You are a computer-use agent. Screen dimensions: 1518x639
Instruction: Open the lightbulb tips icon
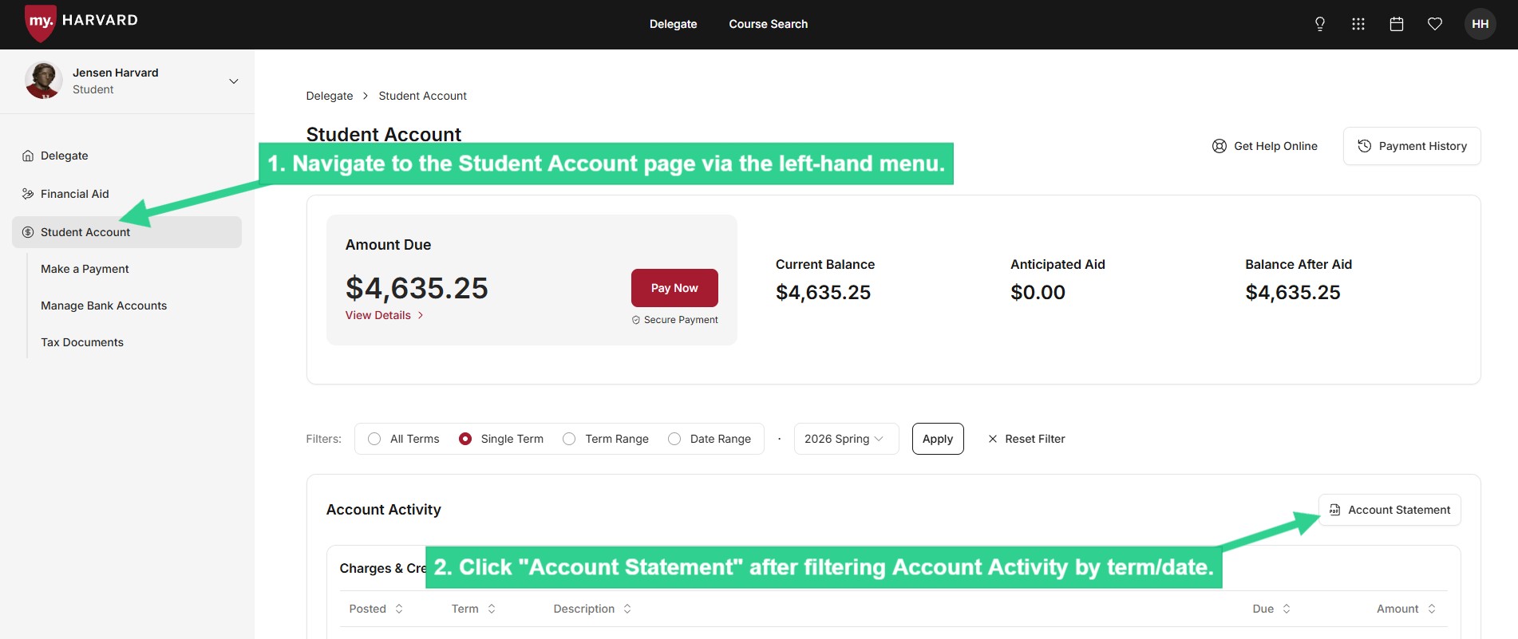coord(1320,24)
